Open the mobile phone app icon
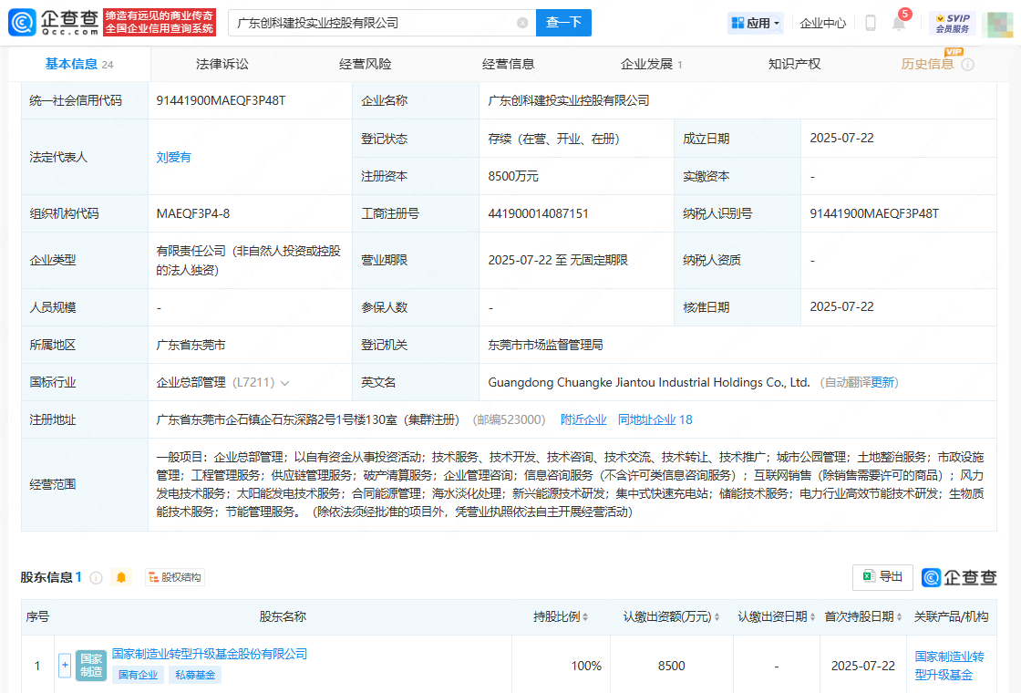 870,23
